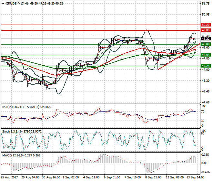
Task: Click the Stoch(5,3,3) indicator label
Action: [10, 131]
